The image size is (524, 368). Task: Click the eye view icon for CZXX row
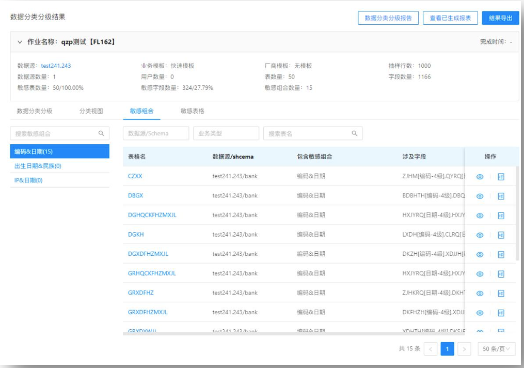480,177
